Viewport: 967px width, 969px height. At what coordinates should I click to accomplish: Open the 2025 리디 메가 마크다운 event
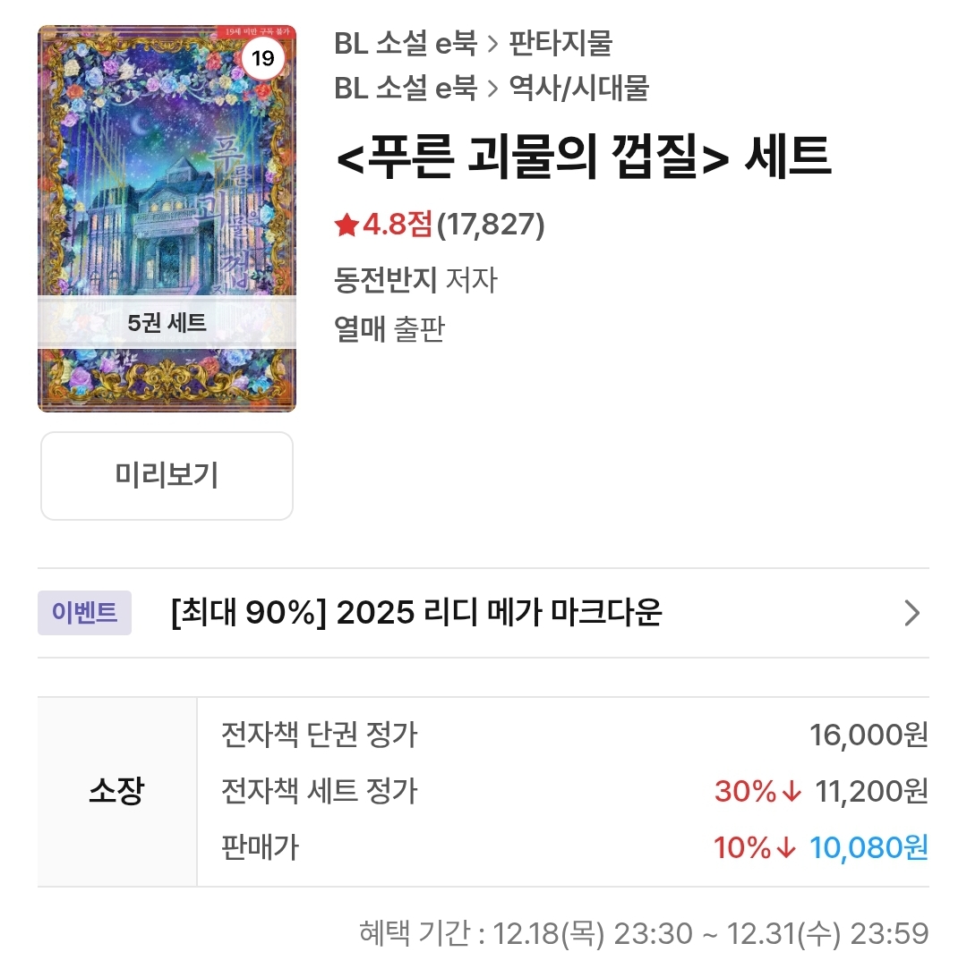click(416, 613)
